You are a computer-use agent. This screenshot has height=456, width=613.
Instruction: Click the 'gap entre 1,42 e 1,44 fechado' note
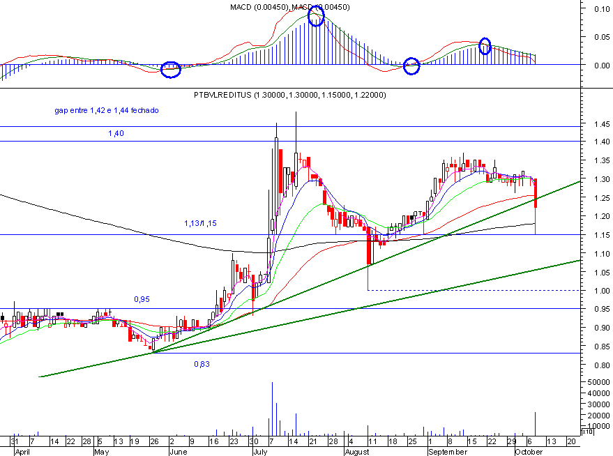(106, 111)
